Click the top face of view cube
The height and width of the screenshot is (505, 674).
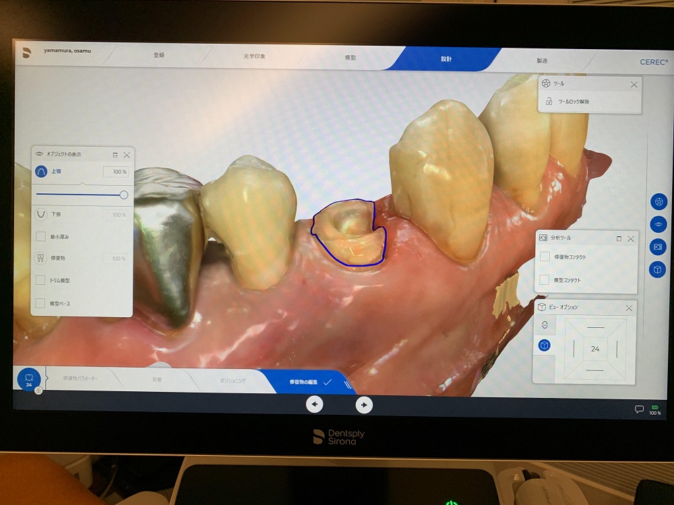pos(595,328)
